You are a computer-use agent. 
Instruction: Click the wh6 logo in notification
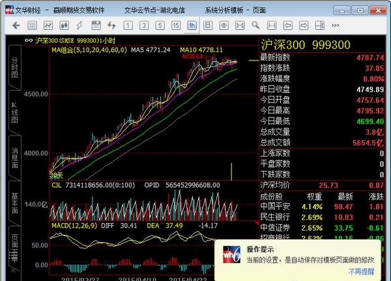coord(231,254)
